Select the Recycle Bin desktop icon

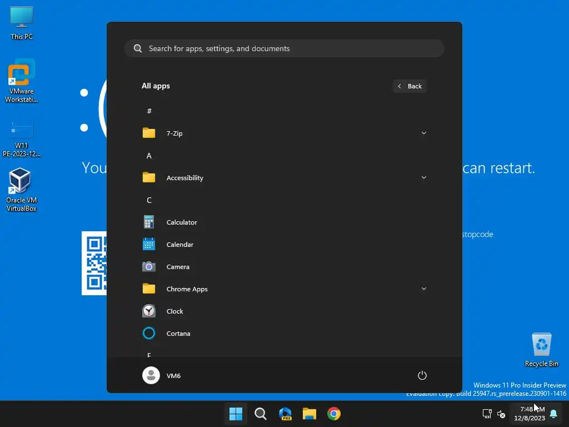[x=541, y=350]
